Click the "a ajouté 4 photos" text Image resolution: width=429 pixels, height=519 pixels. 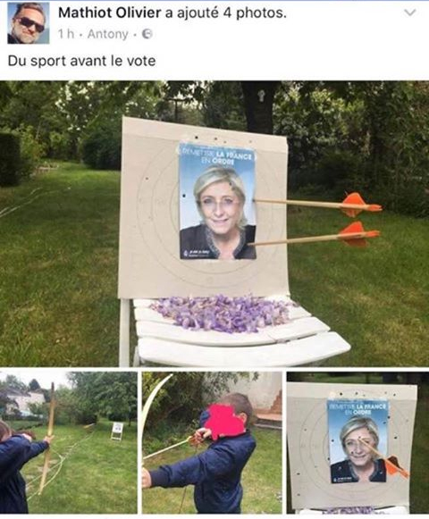pyautogui.click(x=225, y=13)
